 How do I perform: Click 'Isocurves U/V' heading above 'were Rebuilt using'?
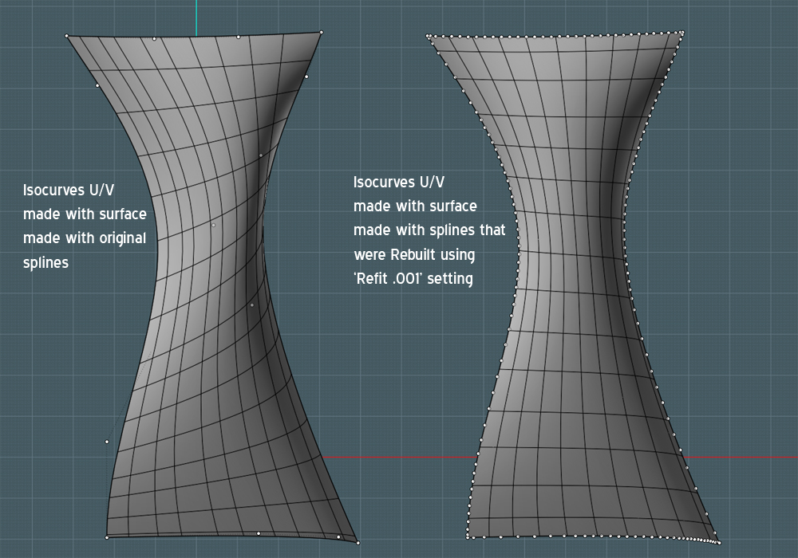click(x=399, y=182)
